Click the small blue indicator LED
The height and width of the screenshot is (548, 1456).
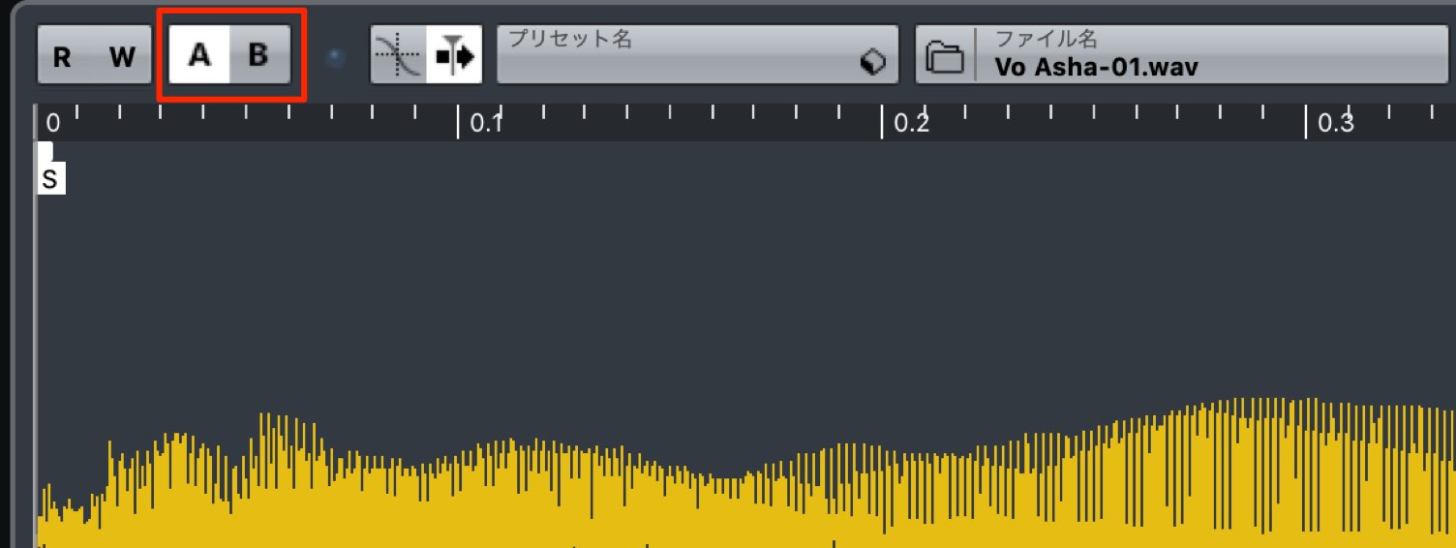coord(336,57)
